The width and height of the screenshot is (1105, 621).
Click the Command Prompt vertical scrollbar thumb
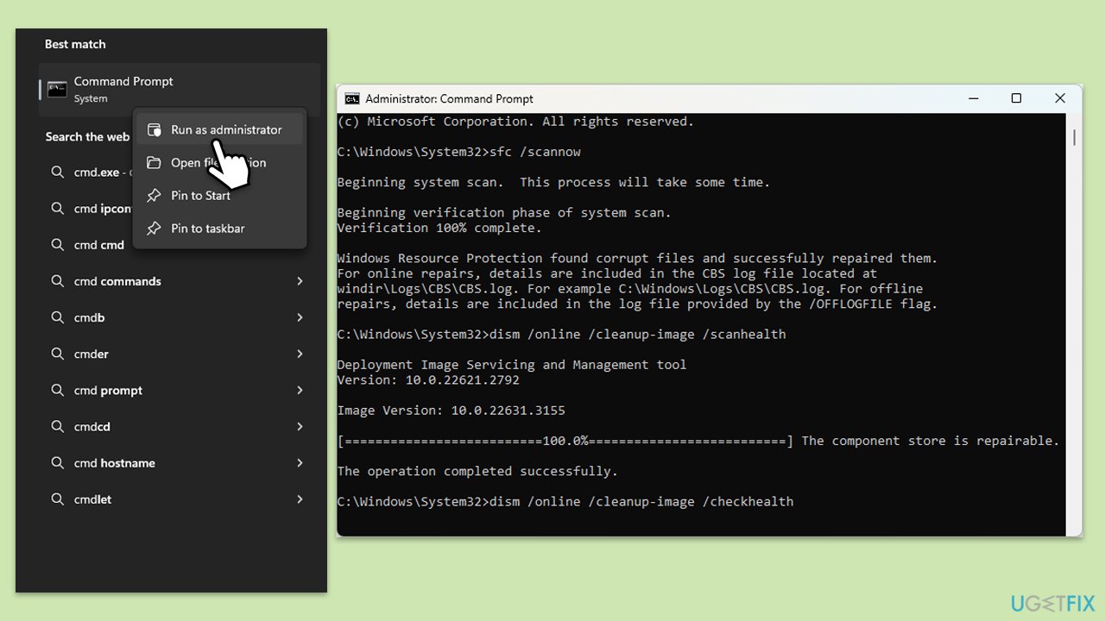pyautogui.click(x=1074, y=137)
